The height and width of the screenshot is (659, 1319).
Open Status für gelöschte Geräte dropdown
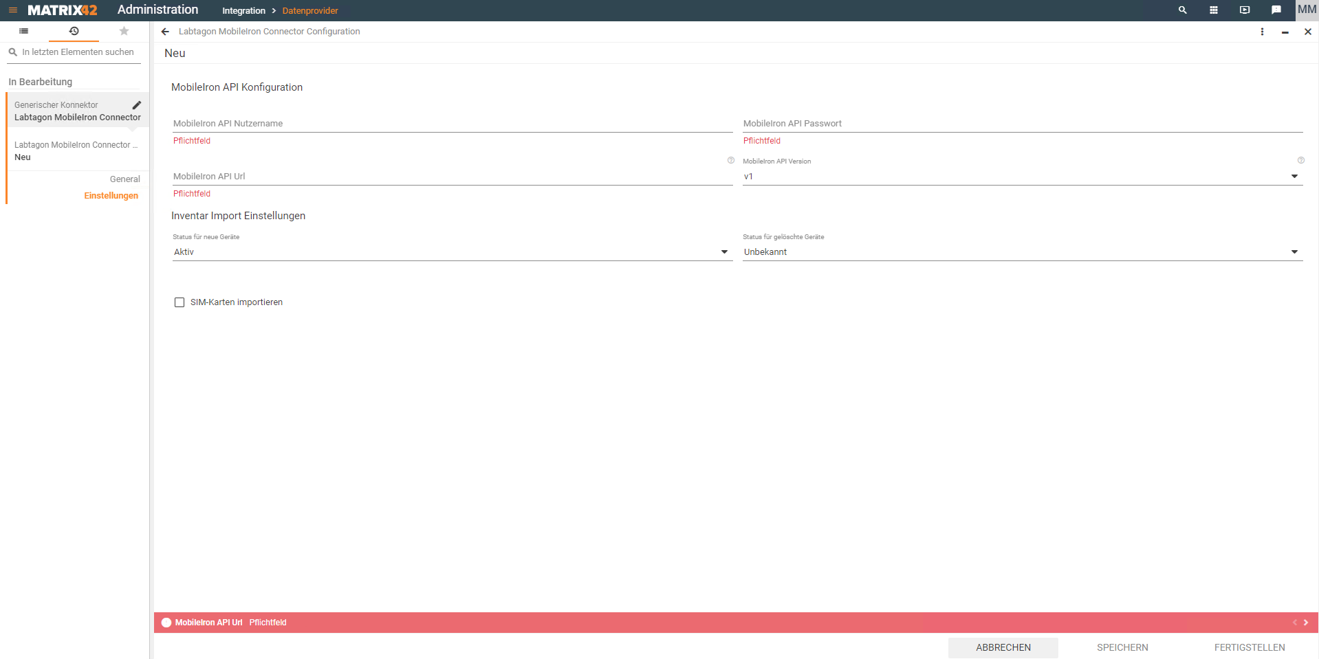(x=1023, y=252)
